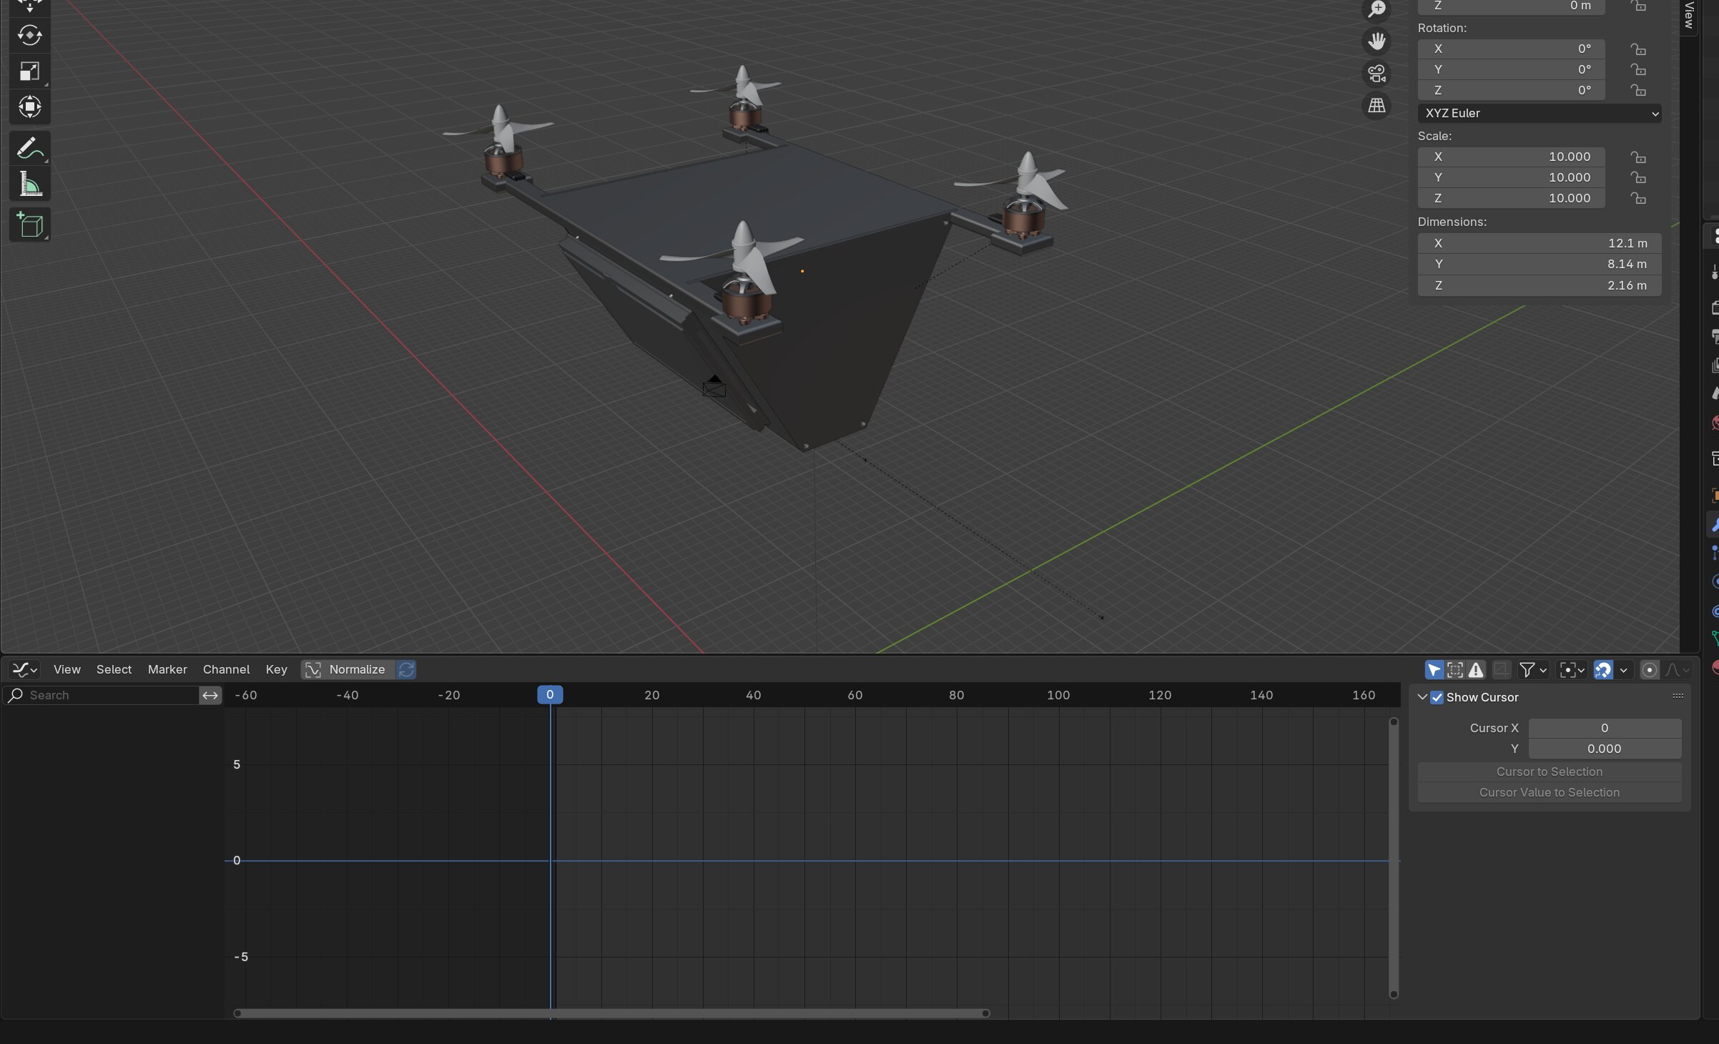Click the zoom magnifier icon in viewport
The height and width of the screenshot is (1044, 1719).
pos(1376,9)
